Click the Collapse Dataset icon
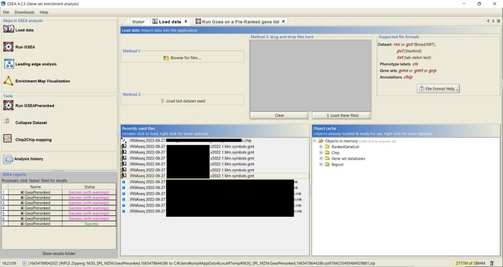 click(x=6, y=121)
